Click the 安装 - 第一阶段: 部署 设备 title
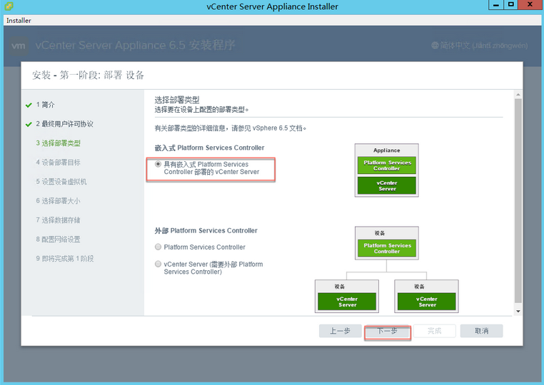 click(x=88, y=75)
